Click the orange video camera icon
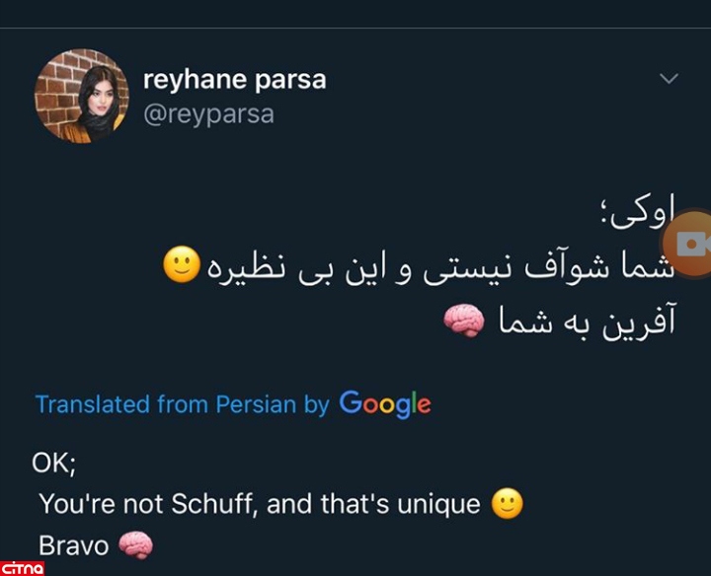711x576 pixels. 690,247
